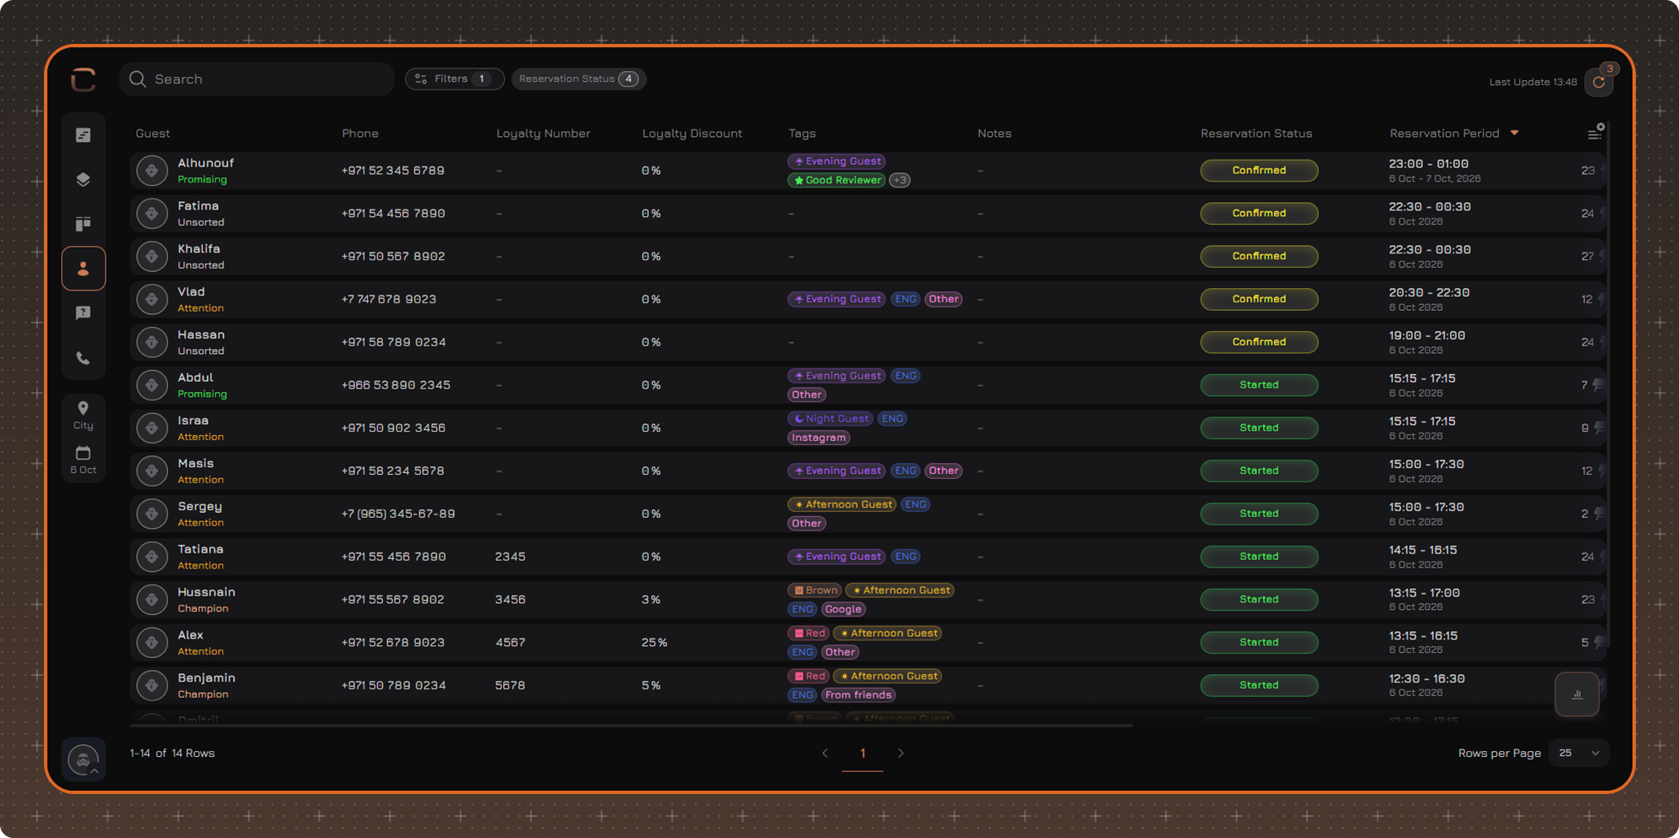Screen dimensions: 1679x838
Task: Click Started status for Abdul
Action: point(1259,385)
